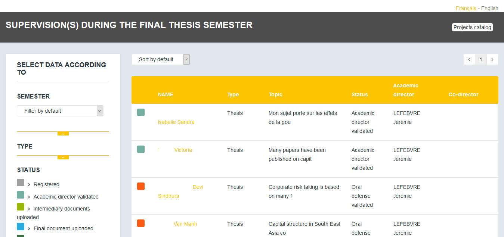Open Semester Filter by default dropdown
The image size is (504, 237).
60,111
